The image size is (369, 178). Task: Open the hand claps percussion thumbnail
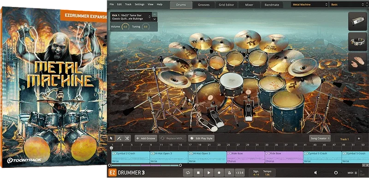coord(358,62)
